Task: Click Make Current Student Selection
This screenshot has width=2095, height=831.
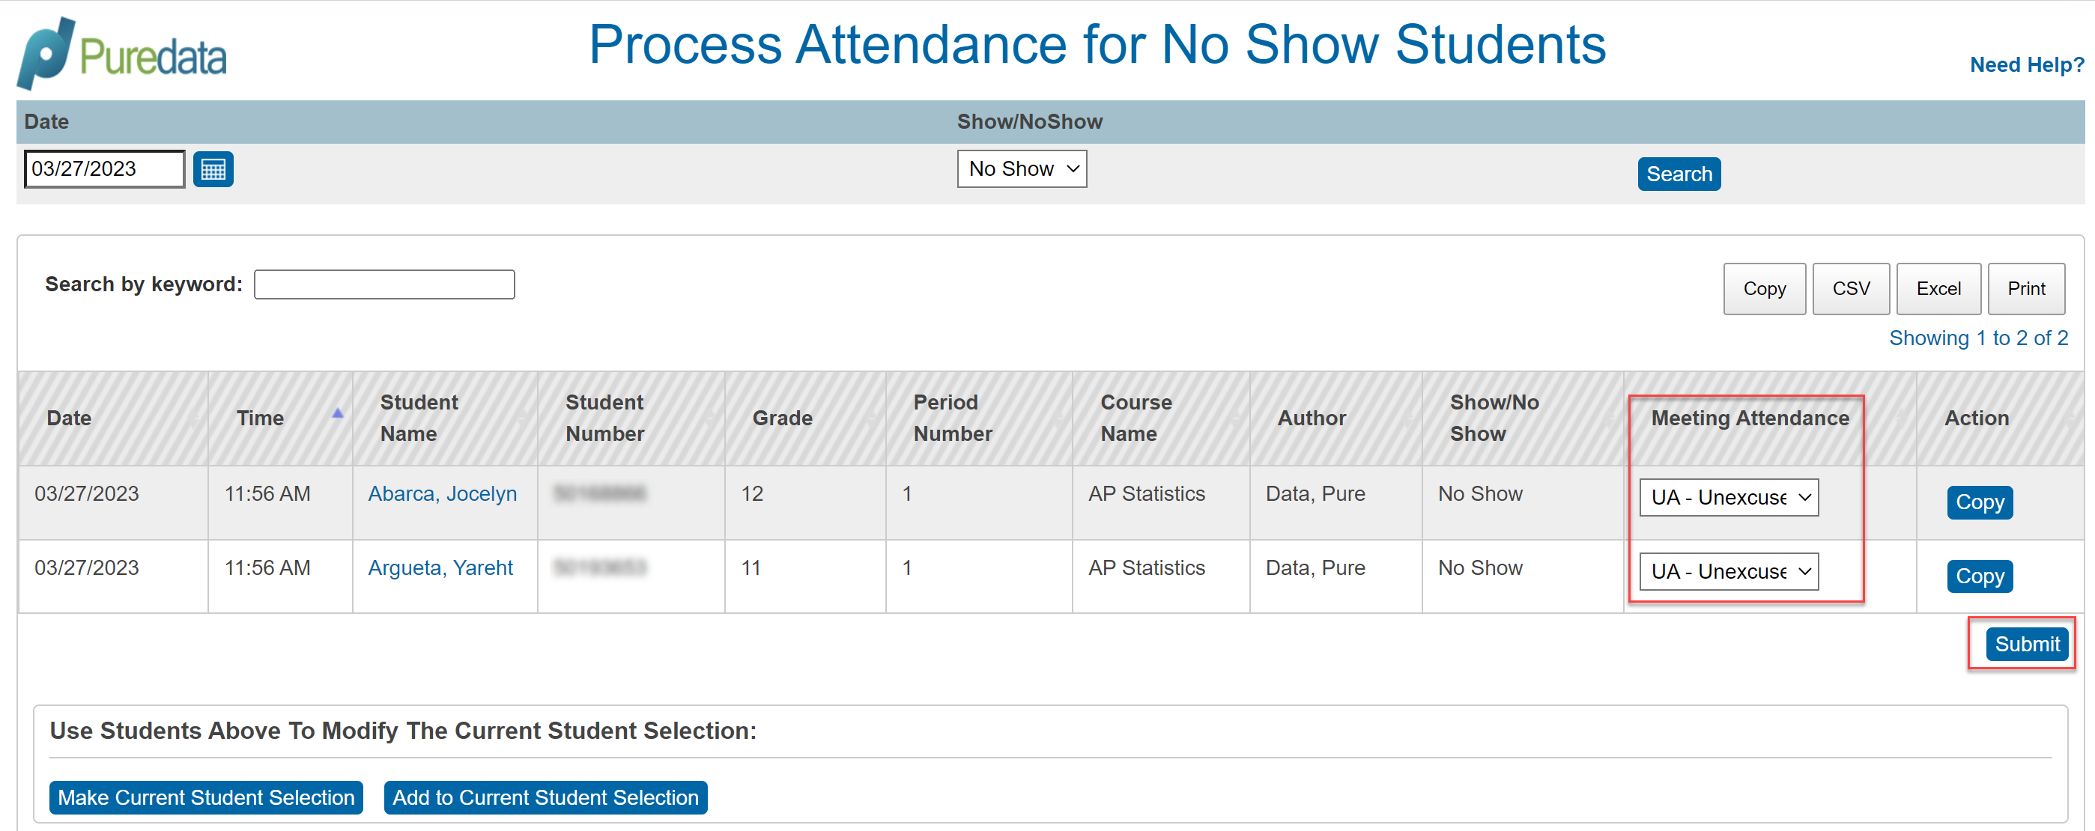Action: tap(206, 797)
